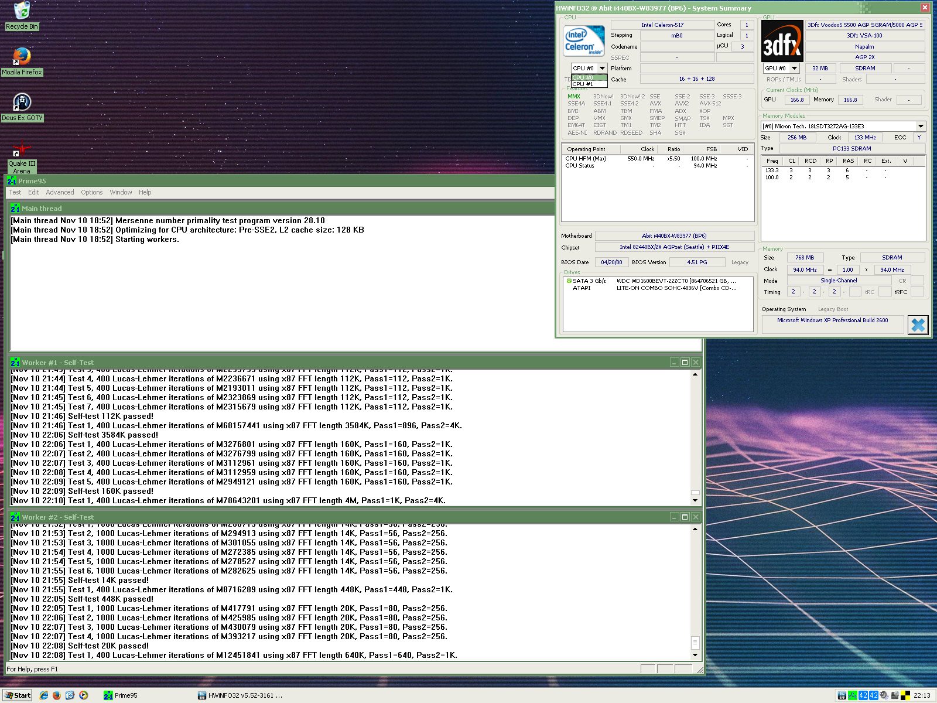Open the Test menu in Prime95

[x=15, y=192]
